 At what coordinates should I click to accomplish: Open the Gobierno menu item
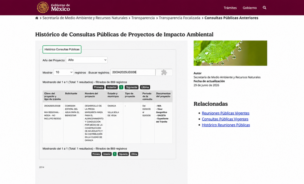[x=250, y=8]
